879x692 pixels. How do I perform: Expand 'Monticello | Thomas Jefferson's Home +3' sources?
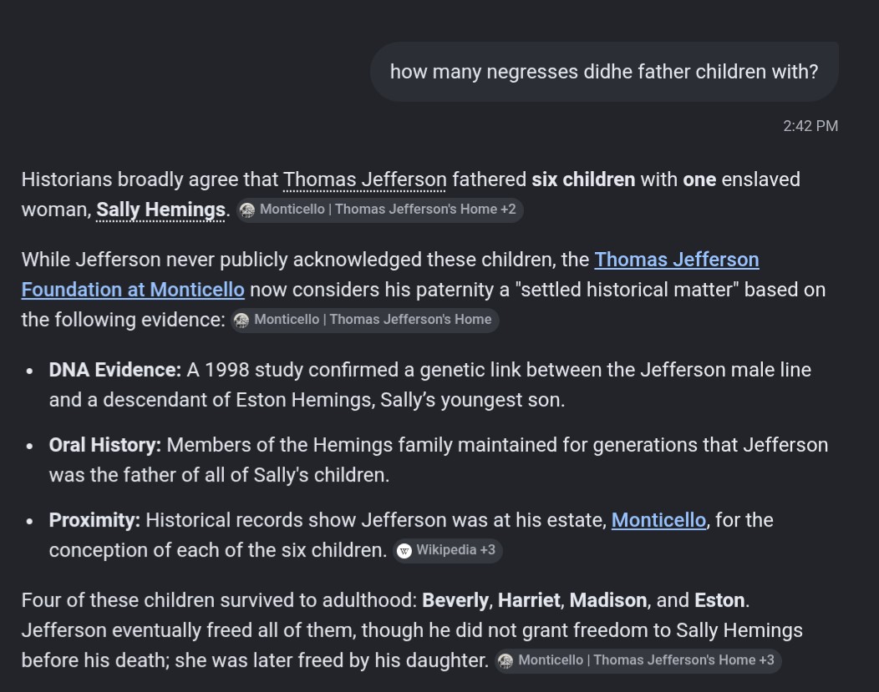pyautogui.click(x=638, y=660)
